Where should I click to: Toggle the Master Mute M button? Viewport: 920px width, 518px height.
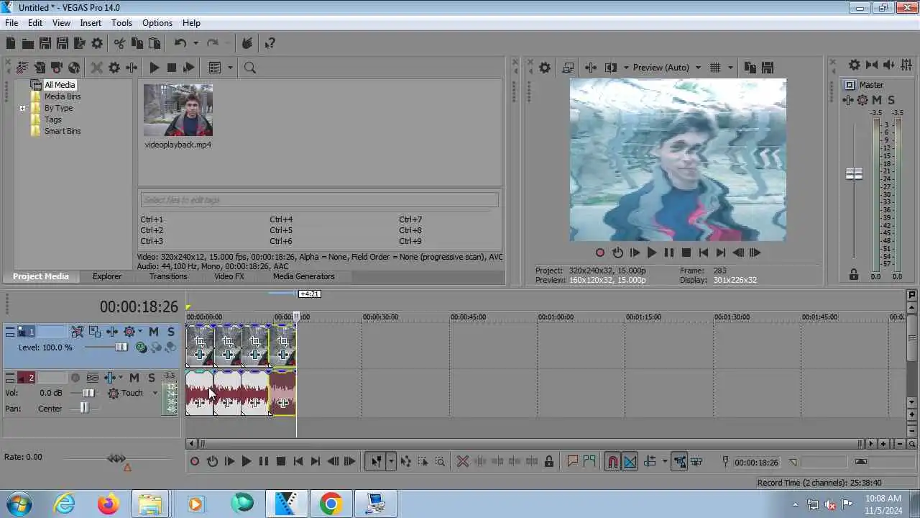coord(877,100)
